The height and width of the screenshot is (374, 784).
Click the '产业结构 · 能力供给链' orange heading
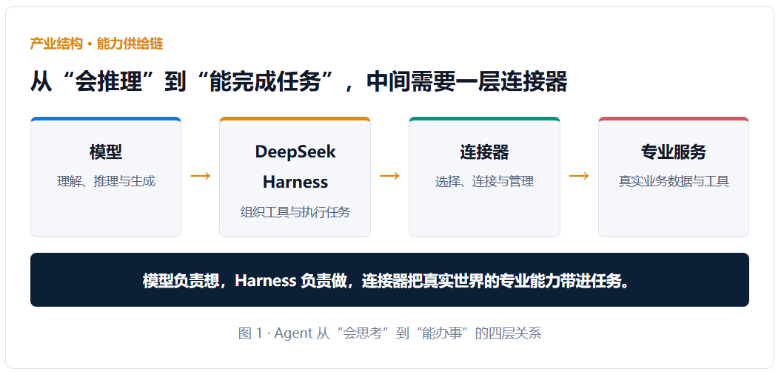tap(96, 44)
